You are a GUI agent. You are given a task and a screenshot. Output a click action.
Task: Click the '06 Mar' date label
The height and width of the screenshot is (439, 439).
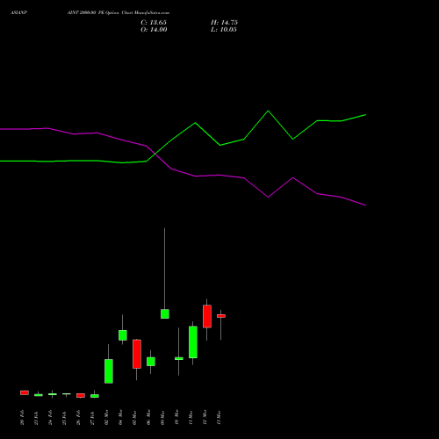coord(148,417)
